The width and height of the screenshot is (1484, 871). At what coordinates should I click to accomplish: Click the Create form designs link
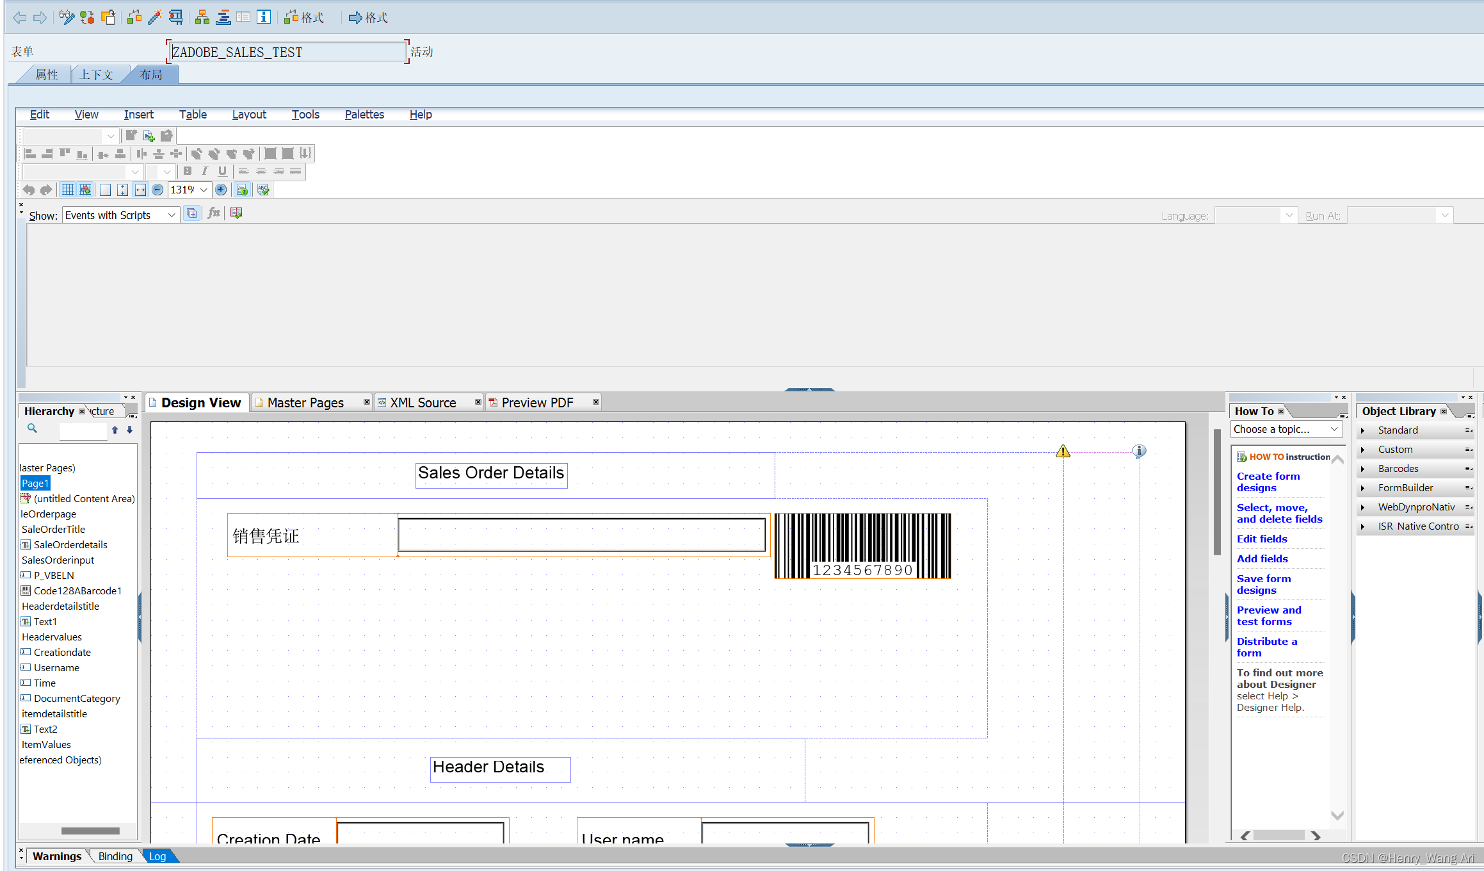pyautogui.click(x=1268, y=481)
